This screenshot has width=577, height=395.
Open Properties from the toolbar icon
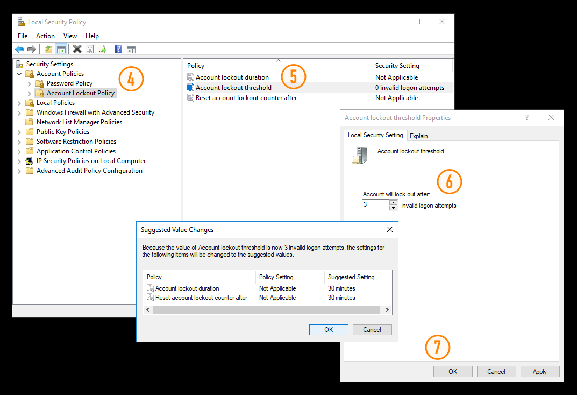point(89,50)
